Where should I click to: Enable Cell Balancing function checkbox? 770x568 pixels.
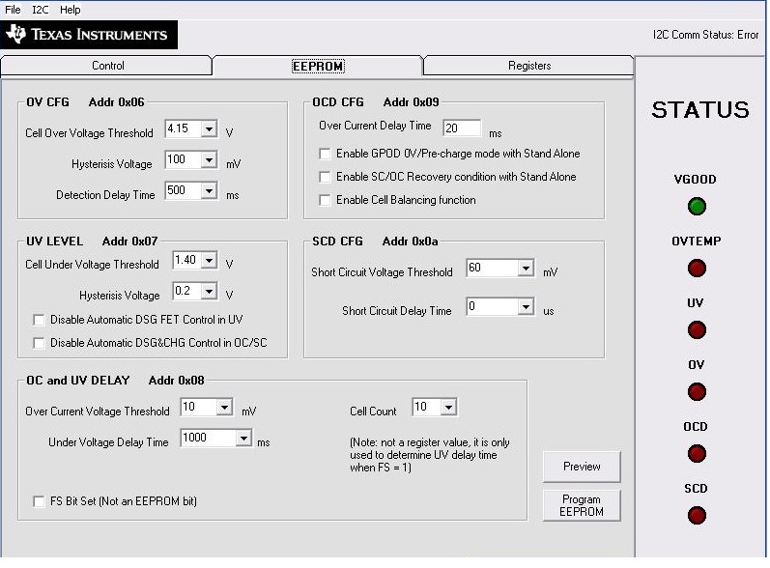click(x=325, y=200)
